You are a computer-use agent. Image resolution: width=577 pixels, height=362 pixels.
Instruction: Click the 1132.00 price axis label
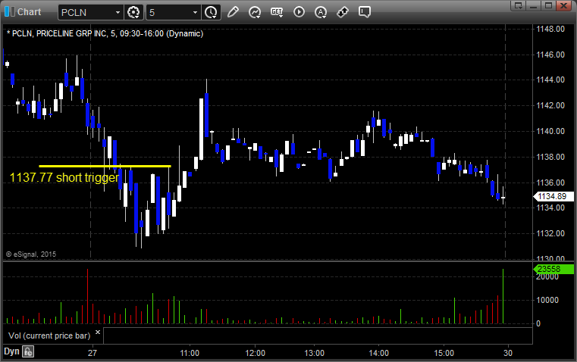(x=550, y=233)
